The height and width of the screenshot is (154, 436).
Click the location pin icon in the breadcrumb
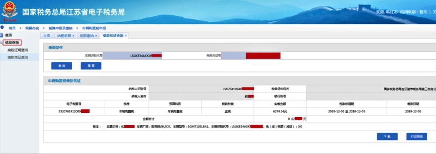tap(2, 28)
